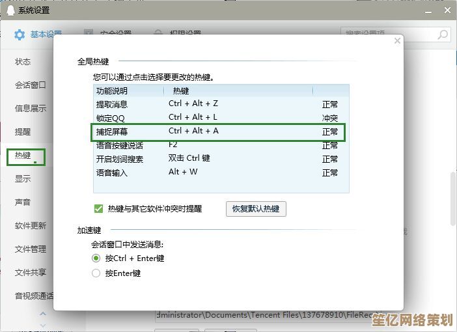The image size is (457, 332).
Task: Click the 基本设置 gear icon
Action: pos(19,35)
